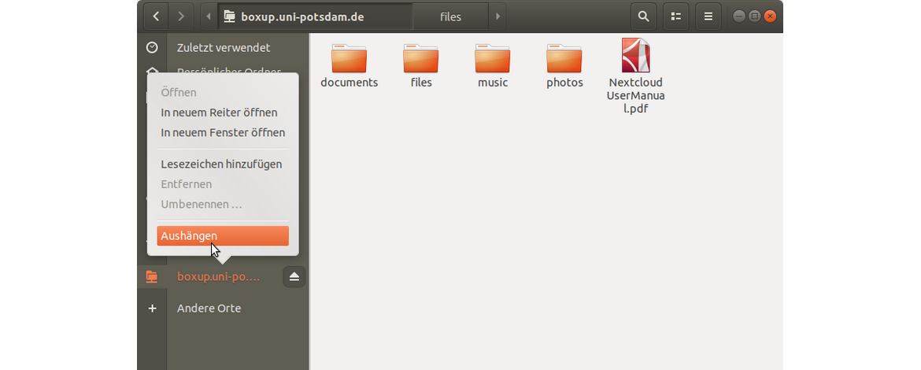Choose In neuem Reiter öffnen

(x=219, y=113)
